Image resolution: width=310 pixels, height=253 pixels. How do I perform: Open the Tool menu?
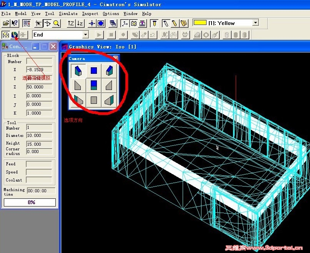(x=50, y=13)
